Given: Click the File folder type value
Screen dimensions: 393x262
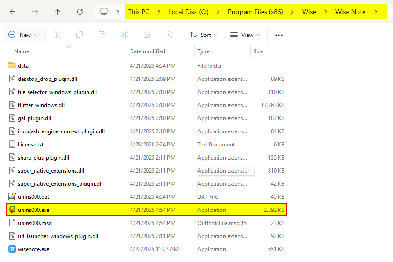Looking at the screenshot, I should click(x=210, y=65).
